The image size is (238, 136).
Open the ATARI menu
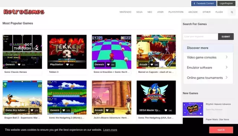click(160, 12)
